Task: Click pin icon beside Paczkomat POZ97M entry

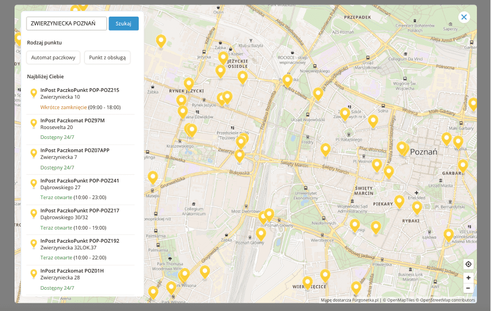Action: pos(34,123)
